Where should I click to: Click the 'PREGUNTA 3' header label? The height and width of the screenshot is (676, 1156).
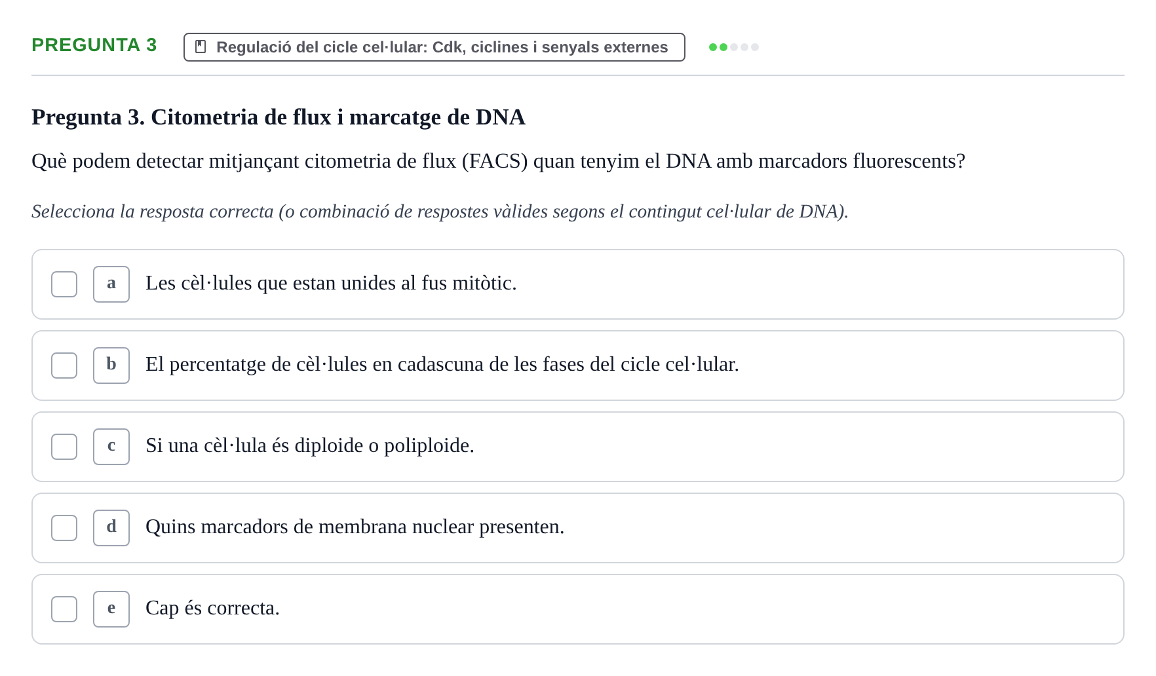(94, 45)
